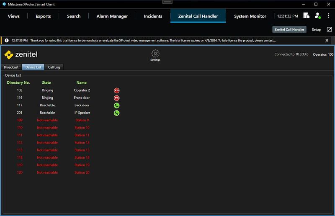
Task: Open the three-dot more options menu
Action: (328, 15)
